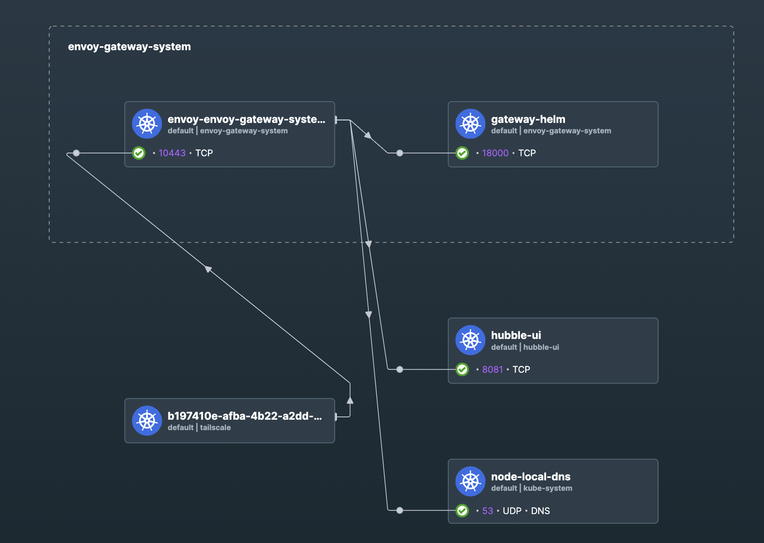
Task: Click envoy-gateway-system namespace heading
Action: (x=129, y=47)
